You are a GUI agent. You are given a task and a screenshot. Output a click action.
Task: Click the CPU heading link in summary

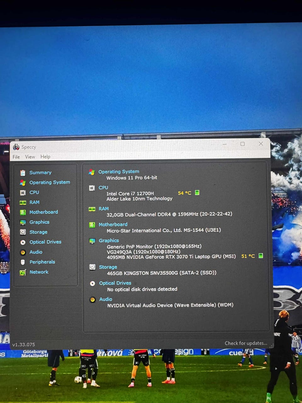tap(103, 188)
